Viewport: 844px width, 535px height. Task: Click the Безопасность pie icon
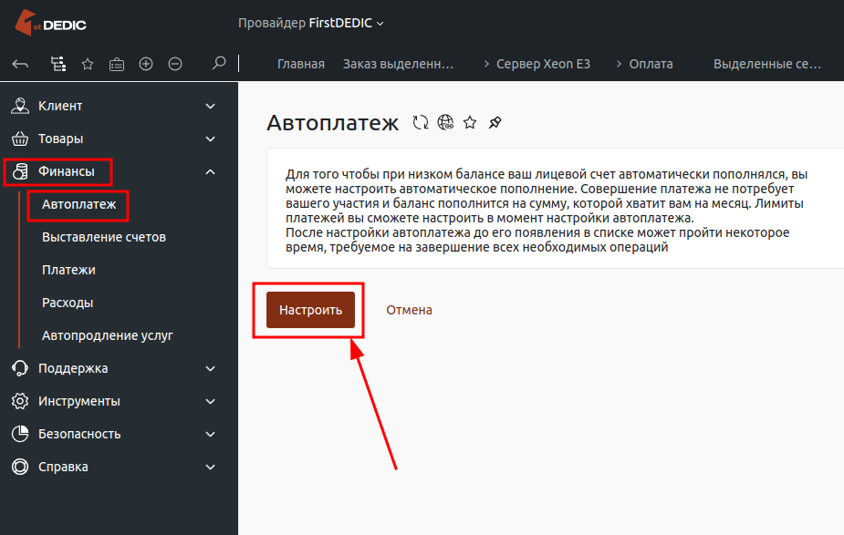tap(20, 434)
